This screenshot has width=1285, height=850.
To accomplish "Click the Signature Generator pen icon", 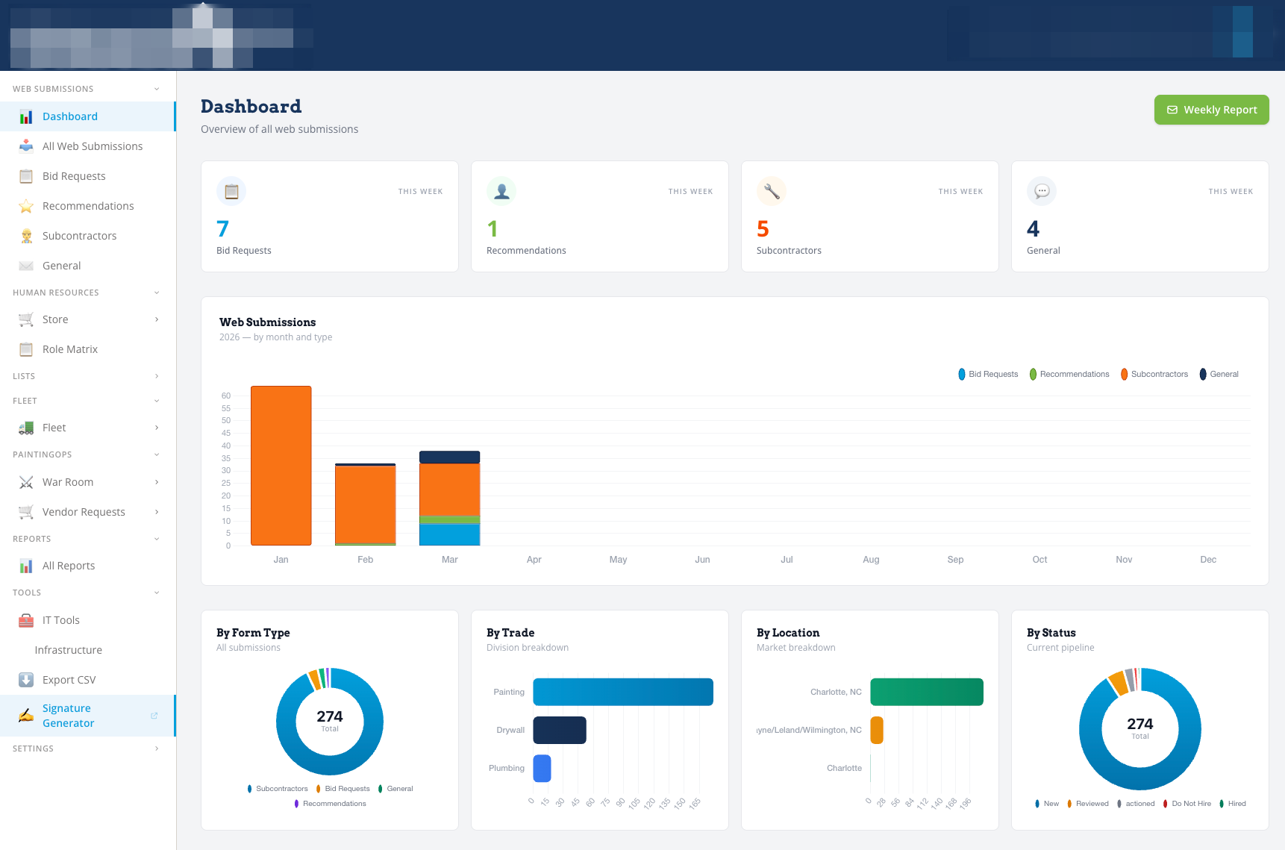I will coord(26,716).
